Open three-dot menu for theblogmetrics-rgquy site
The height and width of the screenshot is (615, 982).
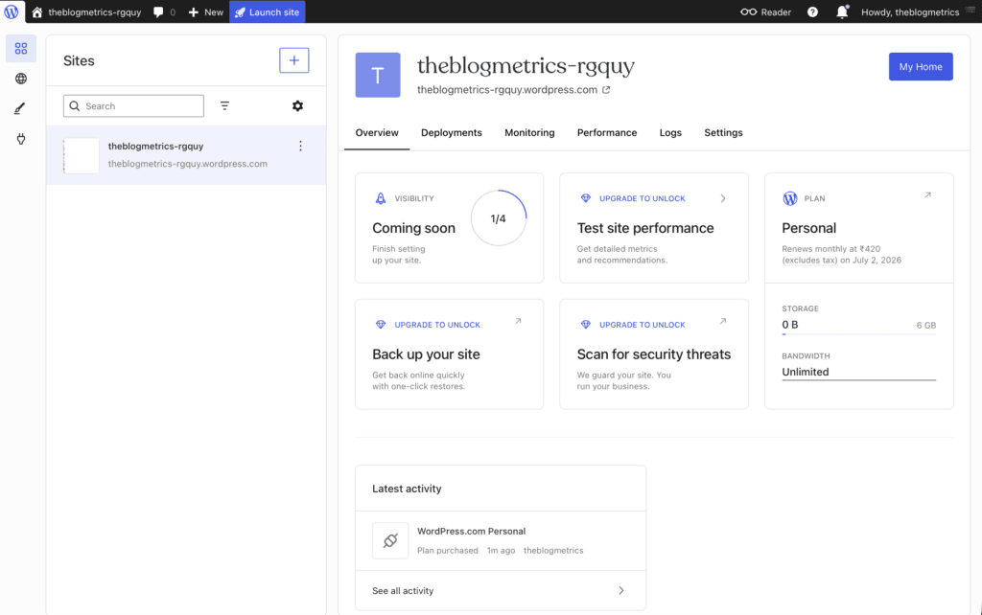click(x=300, y=146)
